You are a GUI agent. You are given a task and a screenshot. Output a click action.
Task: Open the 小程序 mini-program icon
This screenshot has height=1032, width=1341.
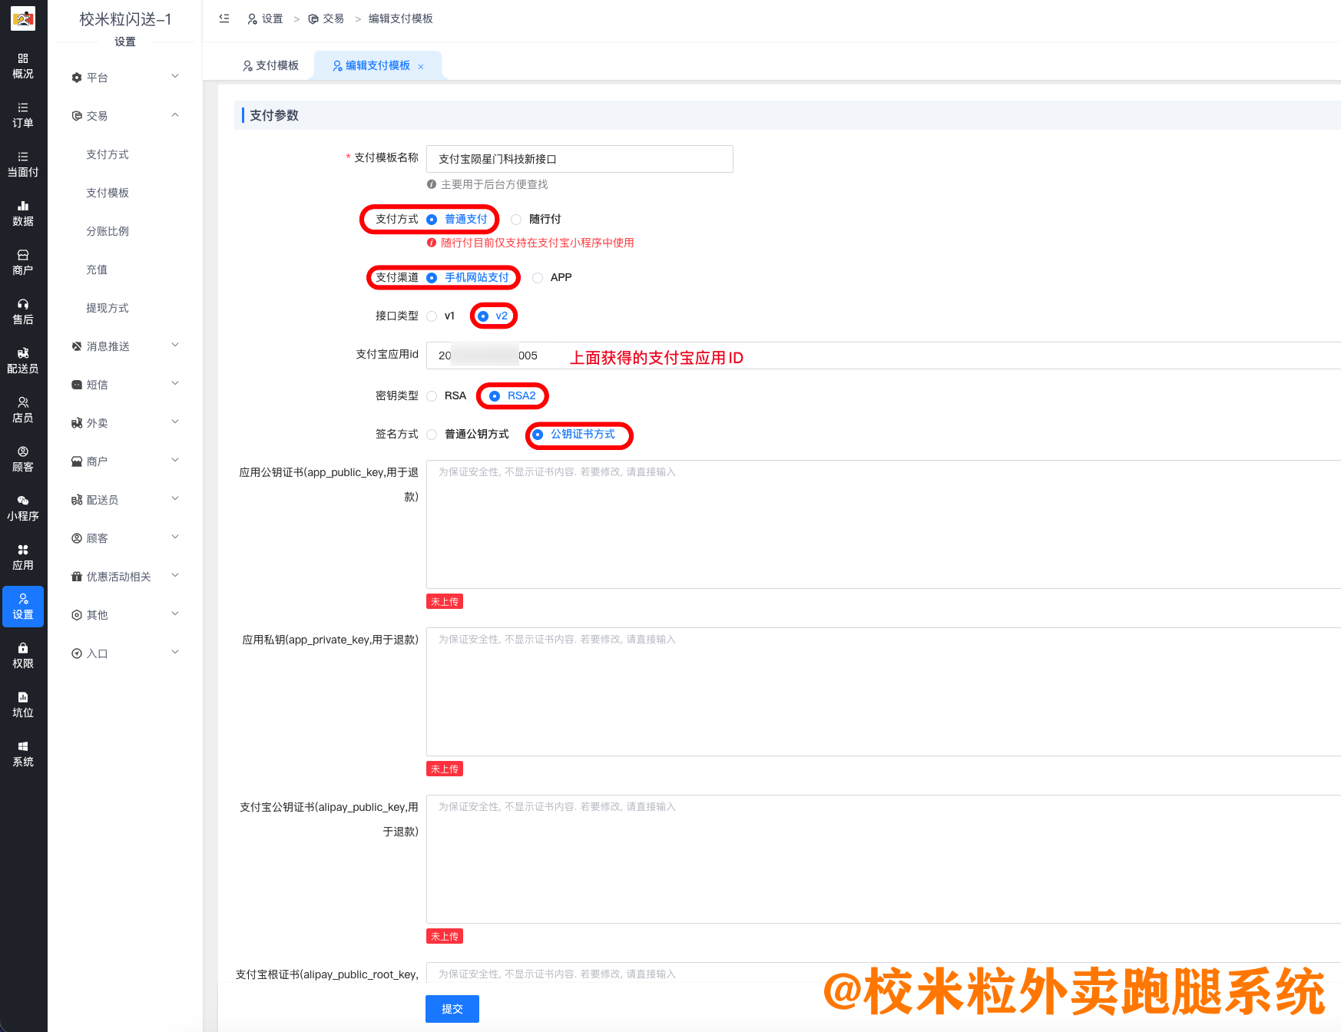tap(23, 508)
